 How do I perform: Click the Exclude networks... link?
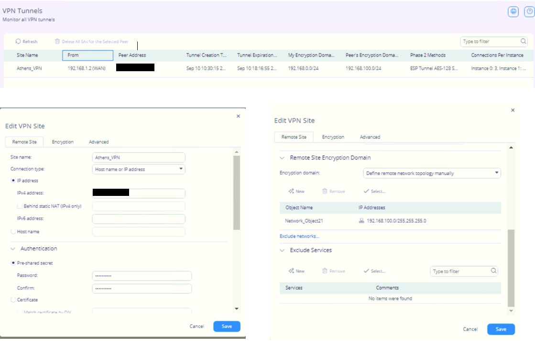299,236
